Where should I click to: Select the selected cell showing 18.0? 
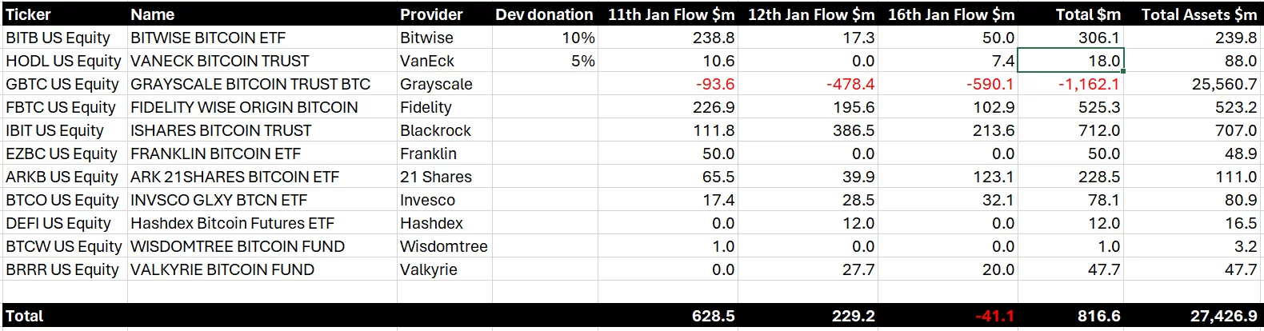click(x=1070, y=61)
